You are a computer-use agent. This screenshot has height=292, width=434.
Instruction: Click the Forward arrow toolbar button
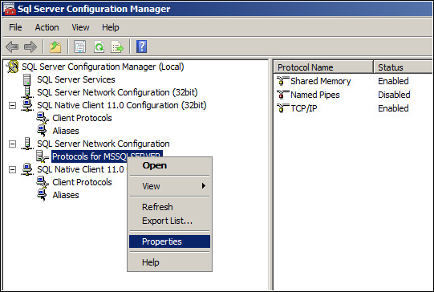[x=30, y=47]
